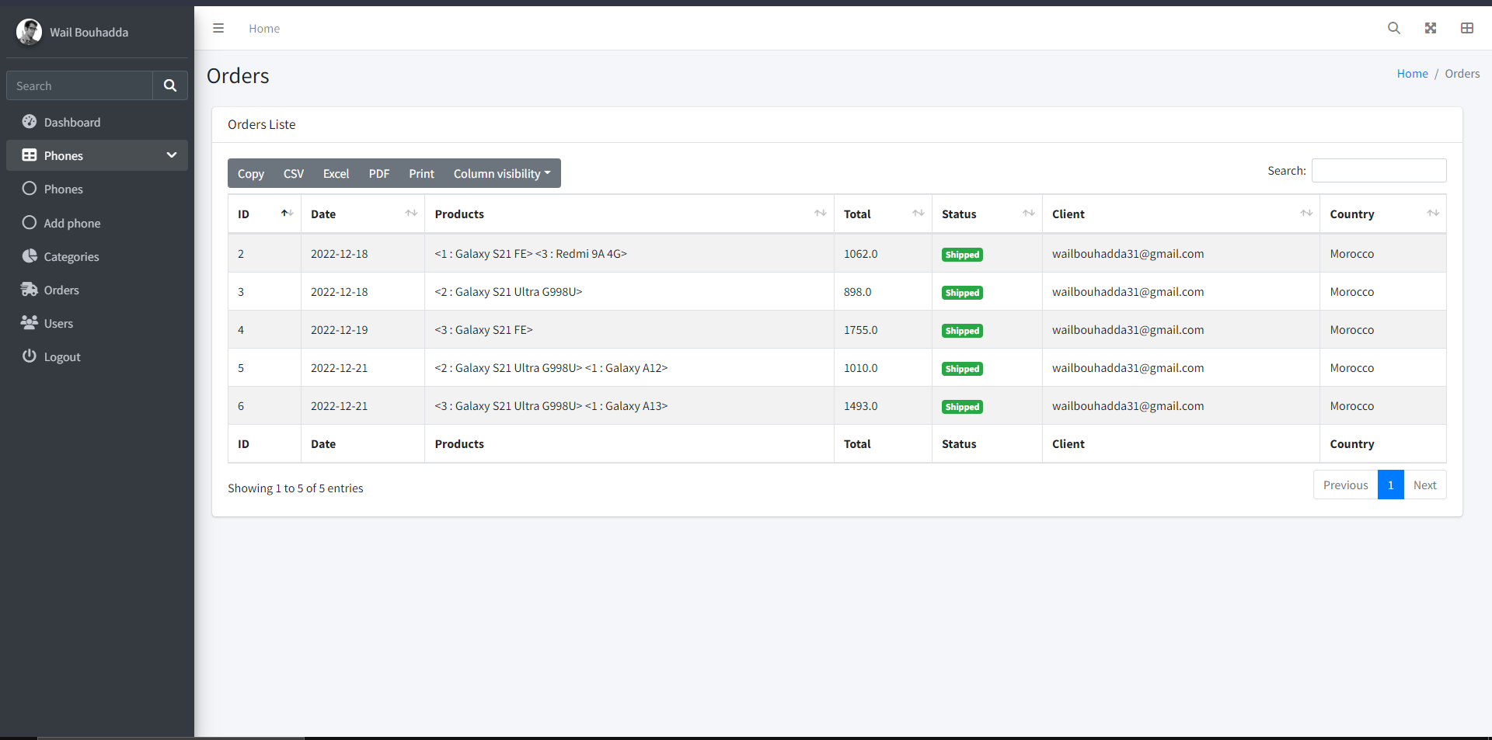
Task: Click the circle icon beside Add phone
Action: tap(30, 223)
